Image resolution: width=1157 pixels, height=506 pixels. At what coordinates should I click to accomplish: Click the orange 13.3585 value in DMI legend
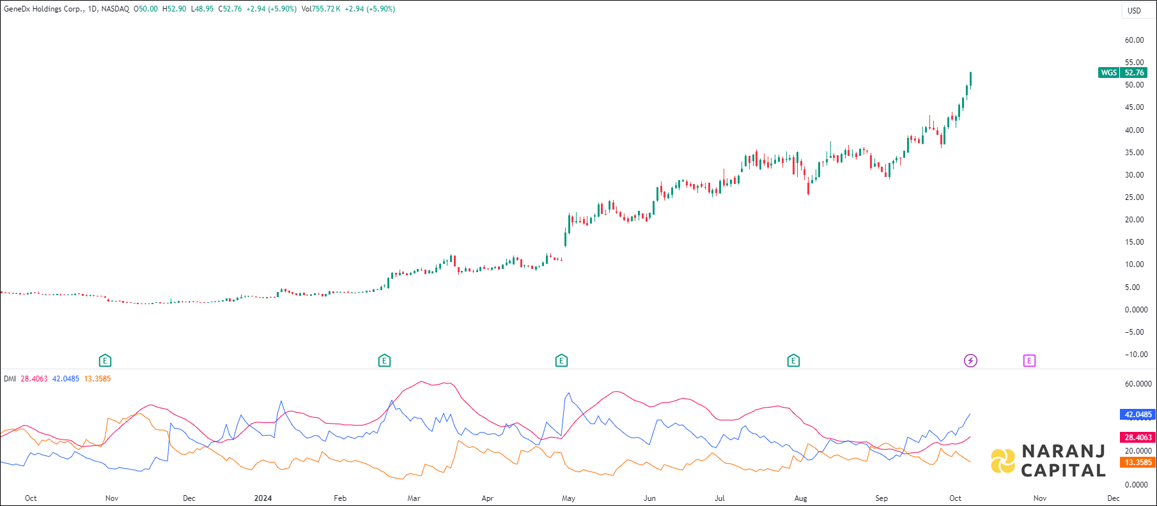pos(97,379)
